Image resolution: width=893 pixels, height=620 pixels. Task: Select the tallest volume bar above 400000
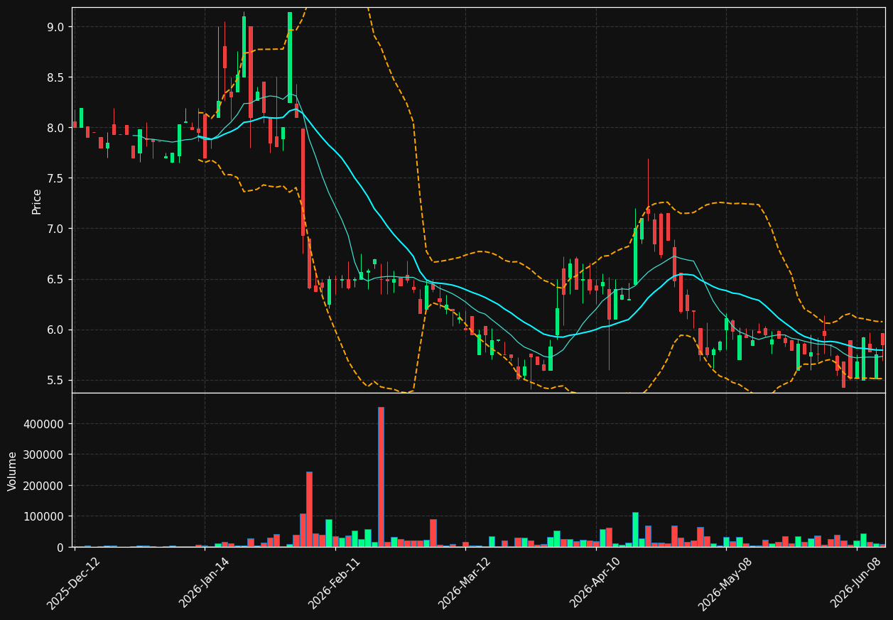(x=381, y=477)
